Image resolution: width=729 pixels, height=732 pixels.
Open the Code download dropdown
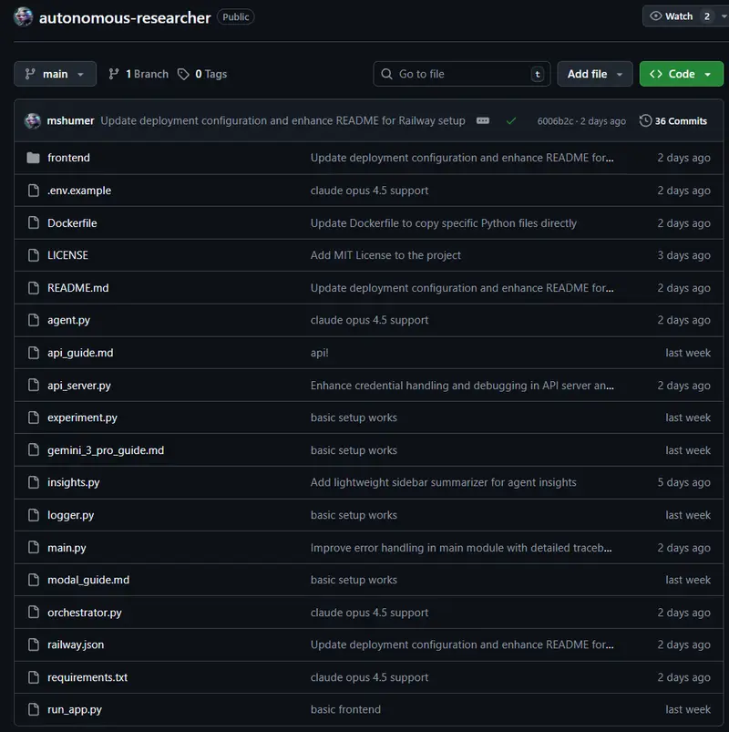(681, 74)
